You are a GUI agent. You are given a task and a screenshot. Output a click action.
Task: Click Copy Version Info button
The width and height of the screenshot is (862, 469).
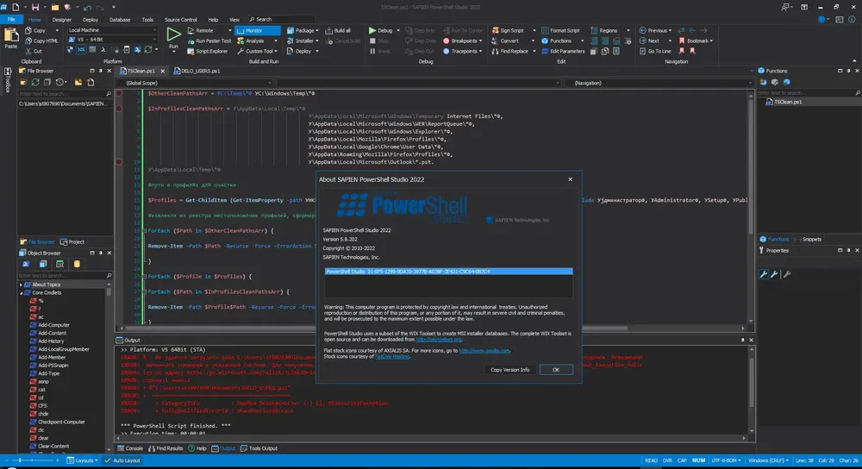click(x=509, y=370)
